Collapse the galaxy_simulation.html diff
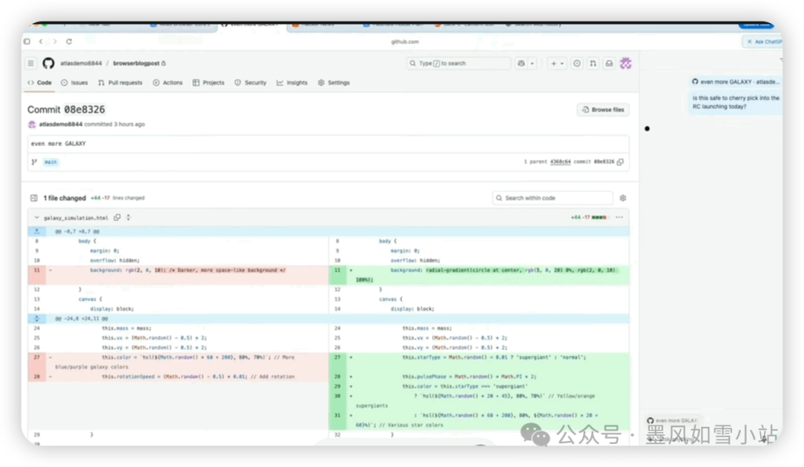The height and width of the screenshot is (467, 804). [36, 217]
